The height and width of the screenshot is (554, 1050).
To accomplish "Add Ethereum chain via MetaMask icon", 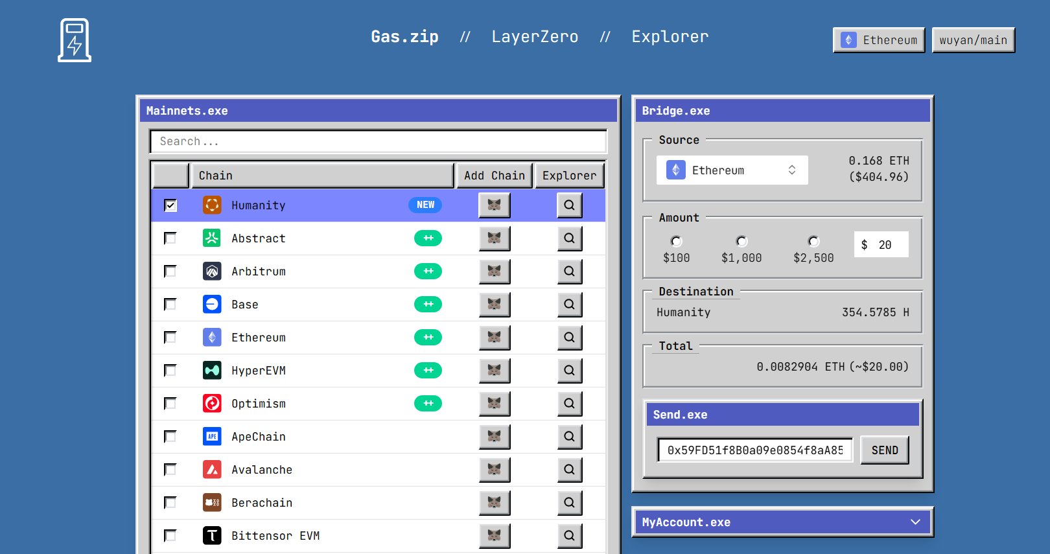I will [x=495, y=338].
